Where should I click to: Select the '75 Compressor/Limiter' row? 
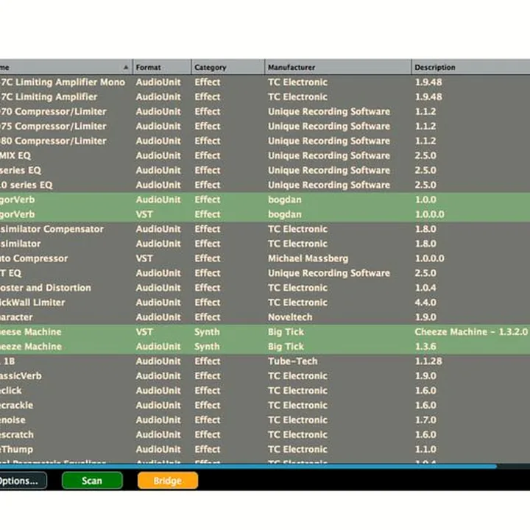point(265,126)
